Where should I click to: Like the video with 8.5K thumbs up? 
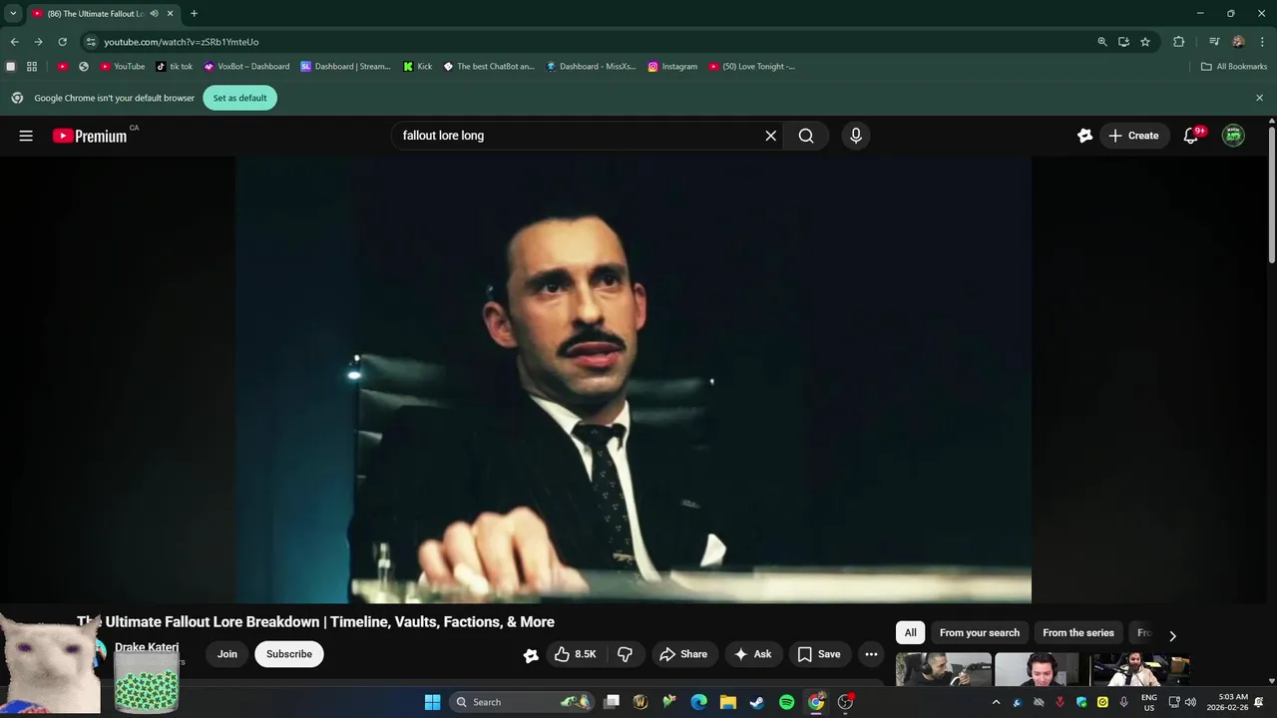point(576,654)
